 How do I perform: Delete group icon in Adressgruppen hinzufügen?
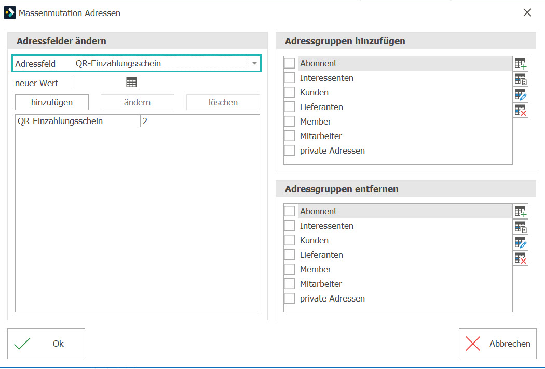pyautogui.click(x=520, y=110)
